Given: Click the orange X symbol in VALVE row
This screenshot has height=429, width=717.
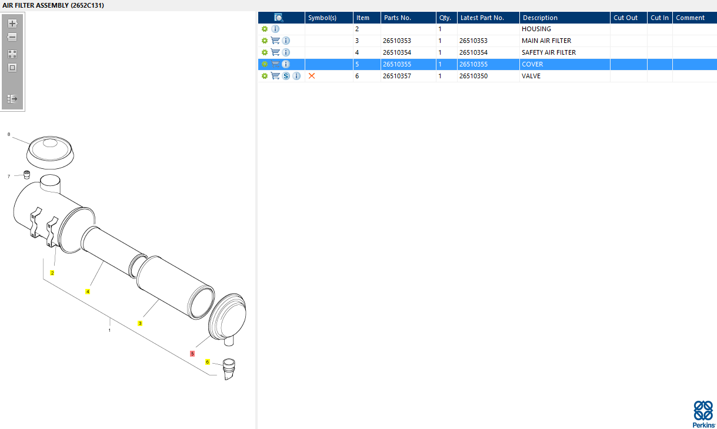Looking at the screenshot, I should pyautogui.click(x=312, y=76).
